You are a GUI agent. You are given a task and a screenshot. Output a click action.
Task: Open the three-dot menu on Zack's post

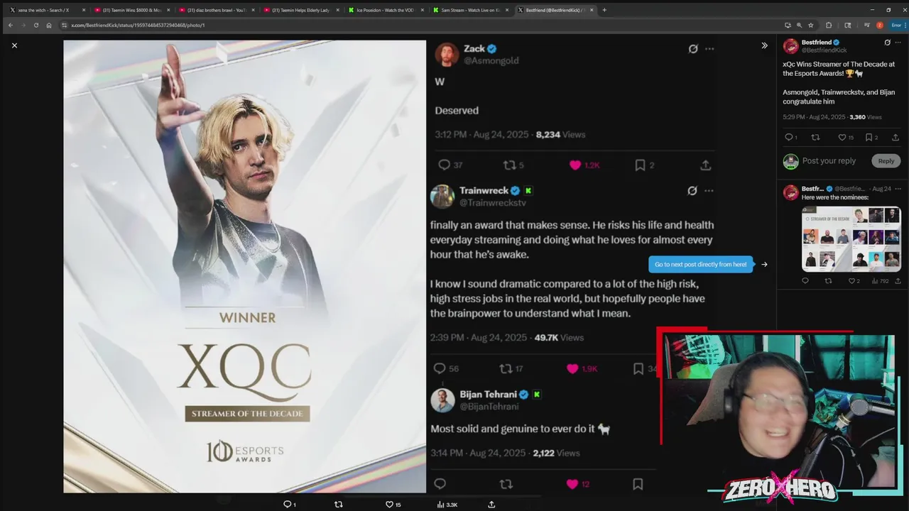coord(709,49)
